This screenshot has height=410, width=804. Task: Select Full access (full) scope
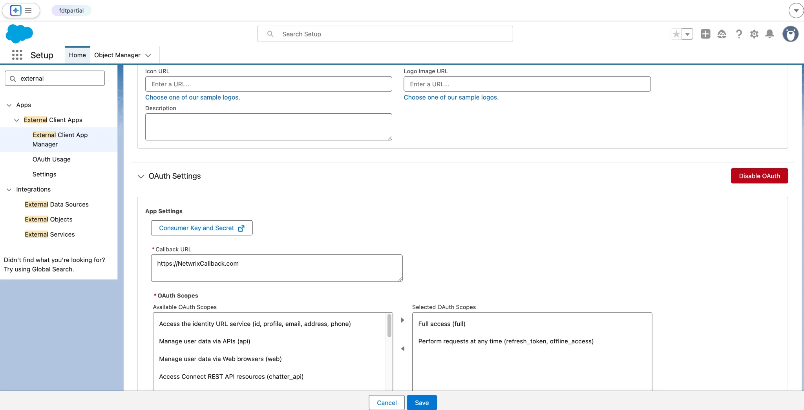(x=442, y=324)
